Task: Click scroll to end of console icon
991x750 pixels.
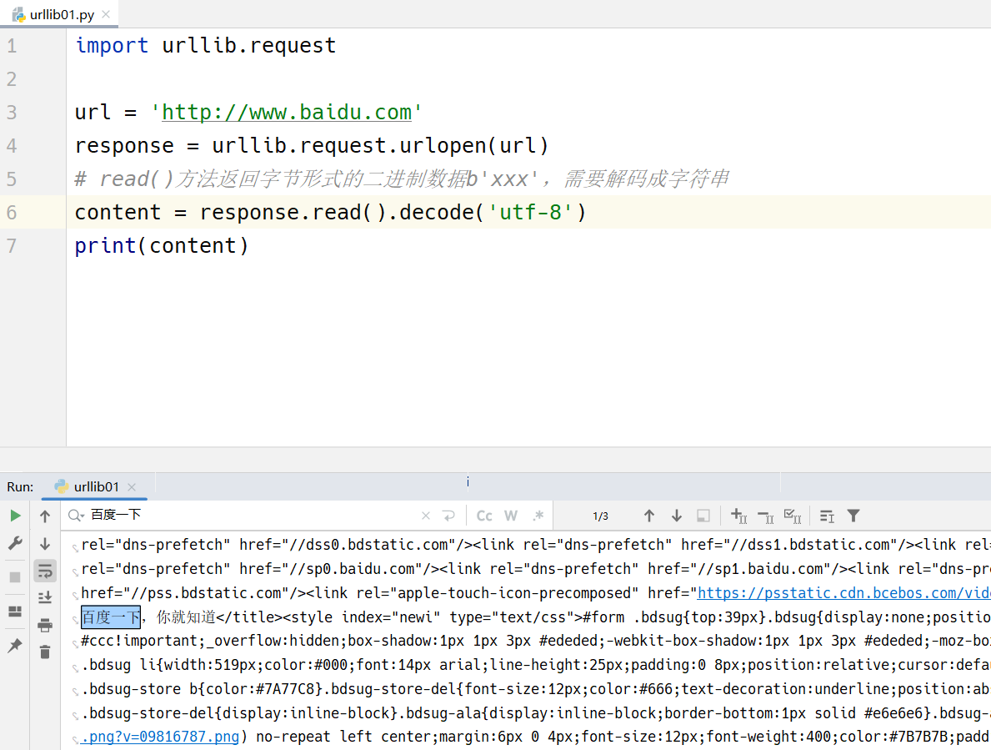Action: click(x=45, y=597)
